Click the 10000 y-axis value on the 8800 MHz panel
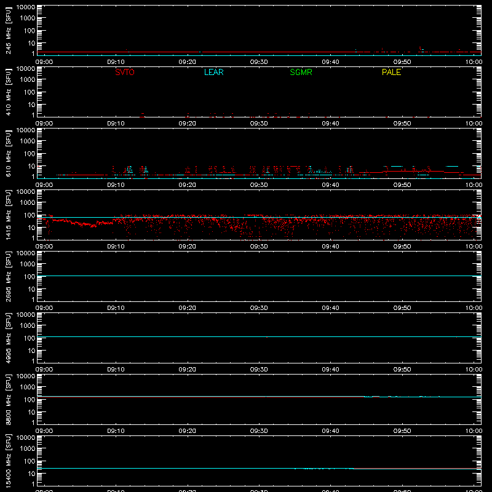The height and width of the screenshot is (492, 492). click(x=26, y=376)
